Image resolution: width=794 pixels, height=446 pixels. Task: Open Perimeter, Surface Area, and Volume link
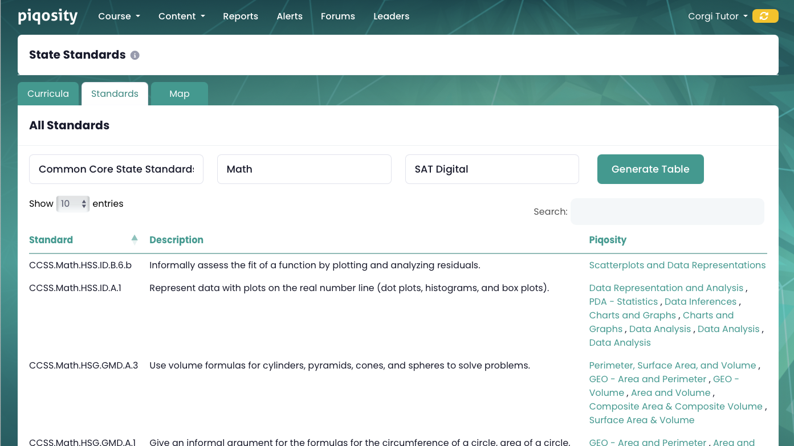pos(673,366)
